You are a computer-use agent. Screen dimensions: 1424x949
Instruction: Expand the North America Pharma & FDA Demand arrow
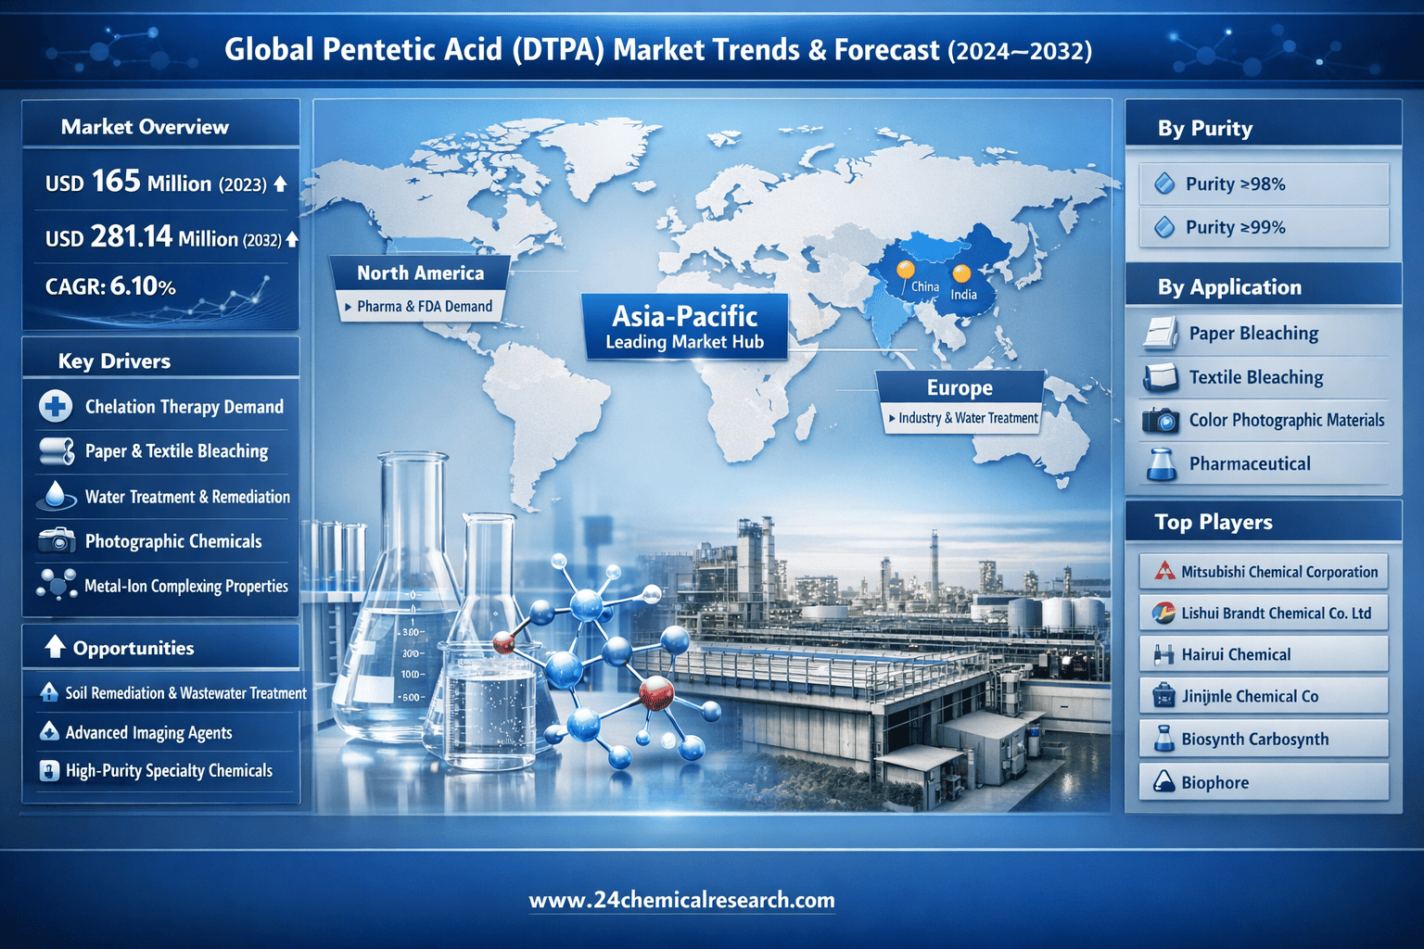348,307
